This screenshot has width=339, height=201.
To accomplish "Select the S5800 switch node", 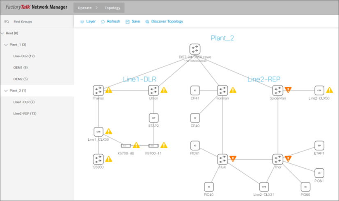I will (98, 159).
